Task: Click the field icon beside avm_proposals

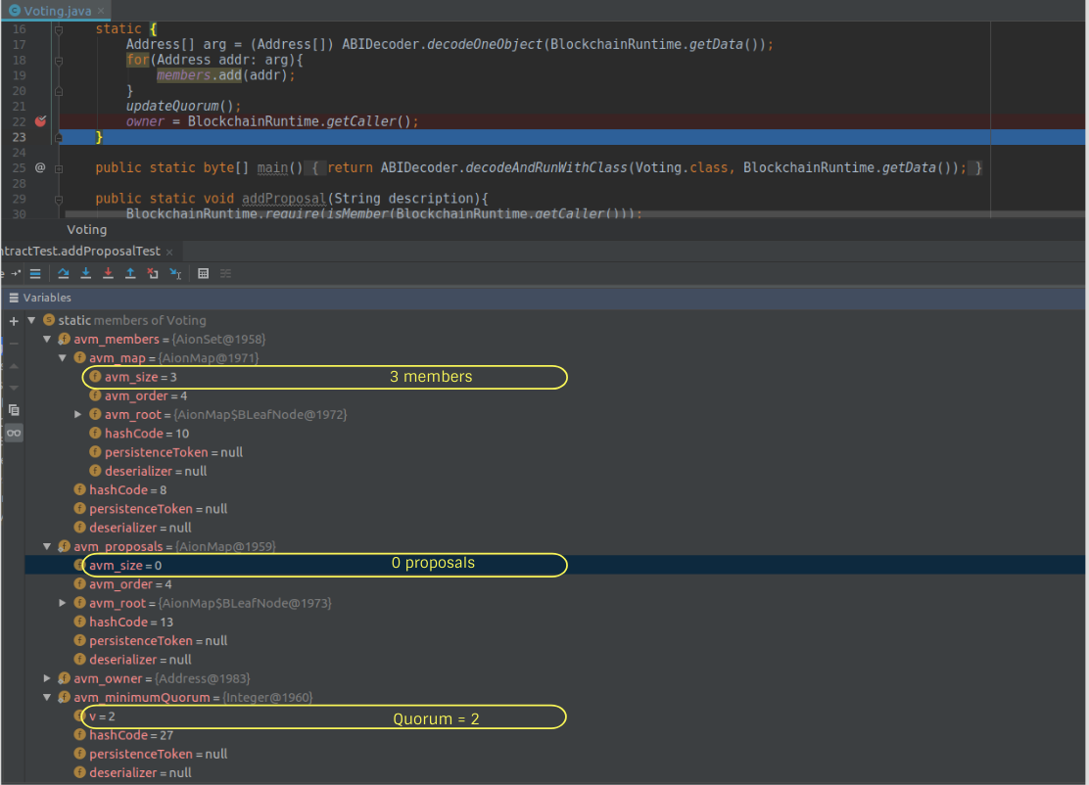Action: pos(64,546)
